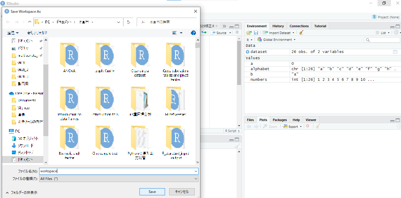Click the save workspace floppy disk icon

tap(256, 33)
